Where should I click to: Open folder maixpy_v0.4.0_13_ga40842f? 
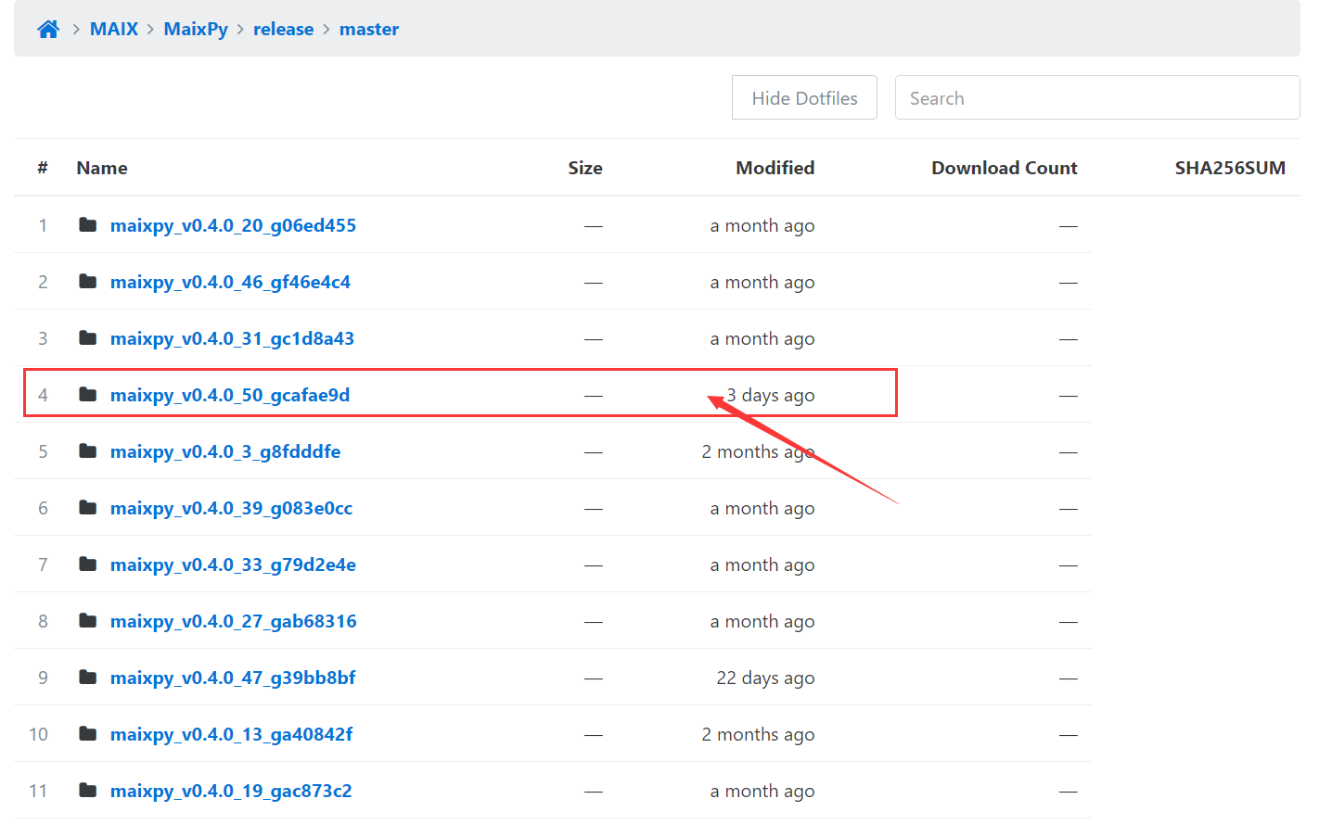point(231,734)
